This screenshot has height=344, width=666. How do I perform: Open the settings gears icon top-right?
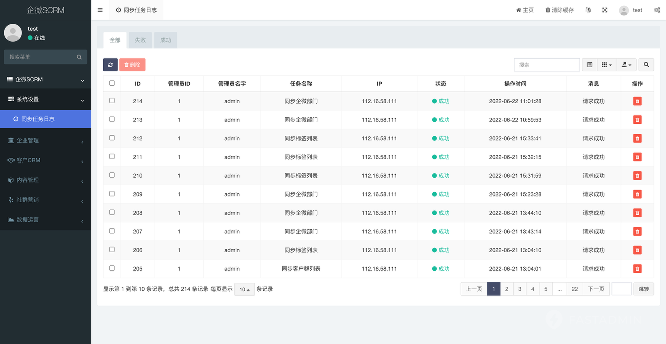[x=657, y=10]
